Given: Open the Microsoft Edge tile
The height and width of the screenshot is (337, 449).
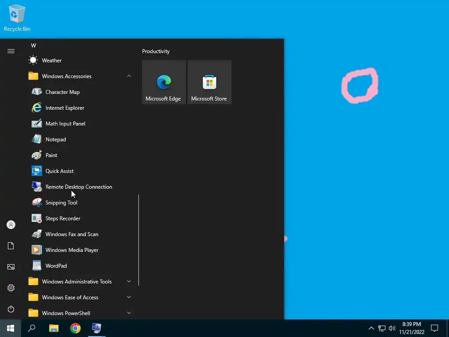Looking at the screenshot, I should pos(164,82).
